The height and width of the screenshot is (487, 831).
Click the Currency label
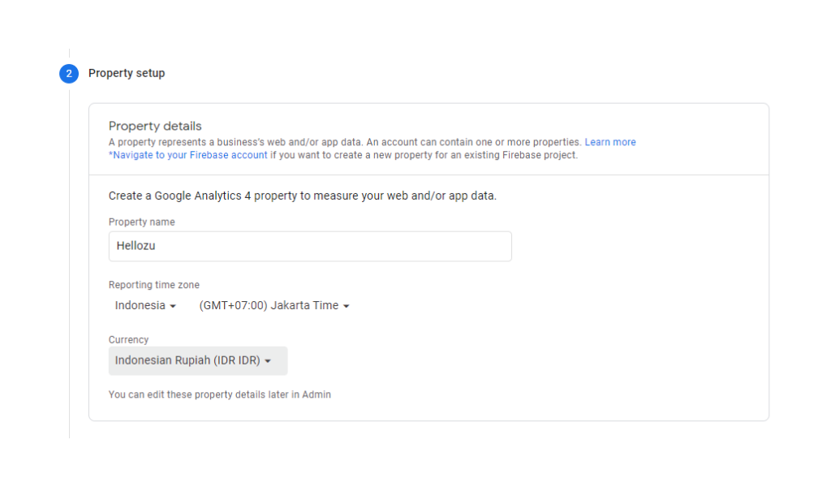coord(128,340)
